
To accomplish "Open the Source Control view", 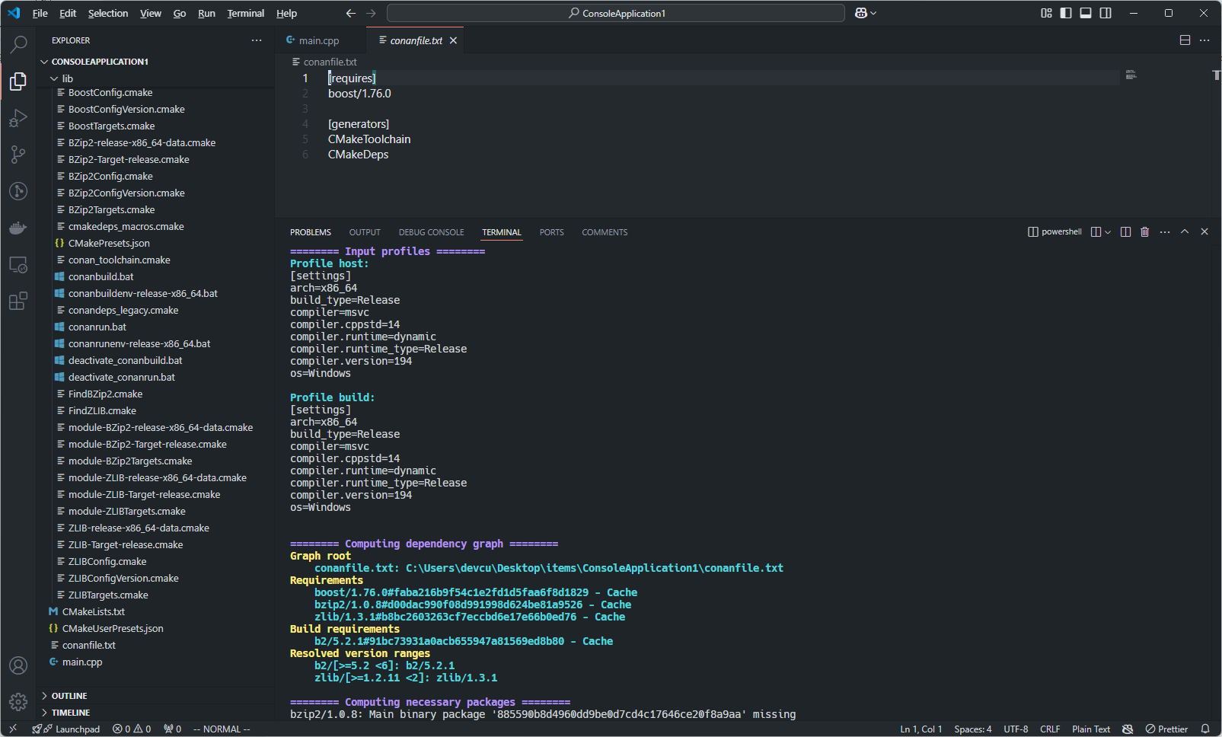I will [18, 155].
